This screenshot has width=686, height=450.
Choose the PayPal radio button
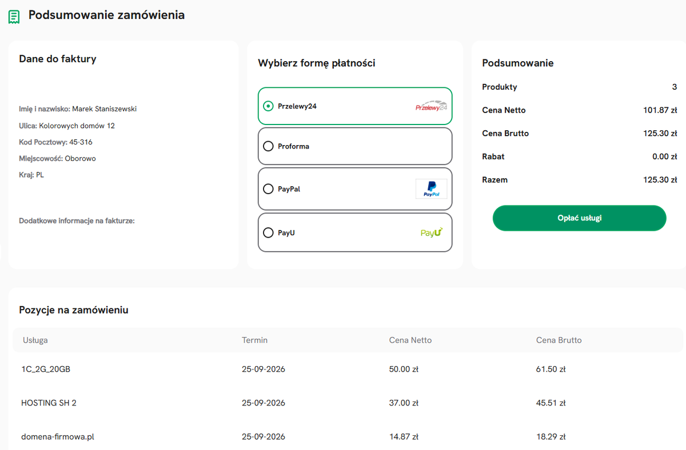tap(268, 189)
